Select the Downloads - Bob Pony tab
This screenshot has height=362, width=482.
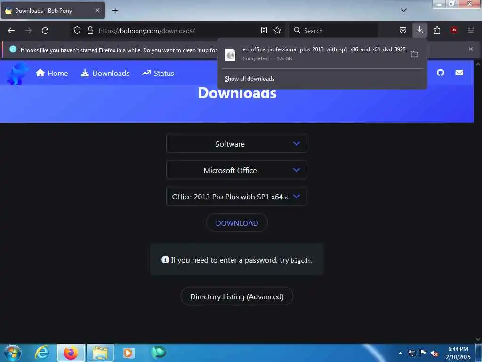[53, 10]
